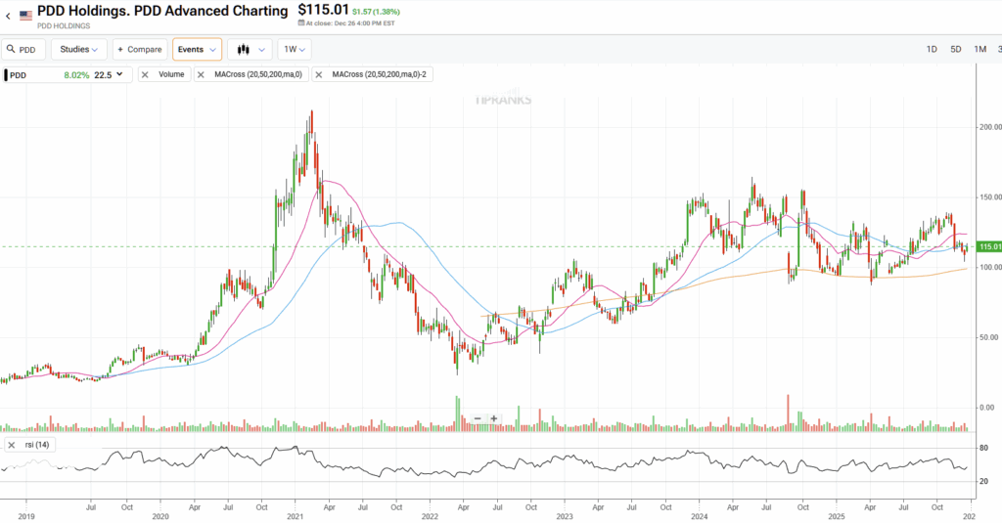The height and width of the screenshot is (523, 1002).
Task: Remove the first MACross (20,50,200,ma,0) study
Action: coord(204,74)
